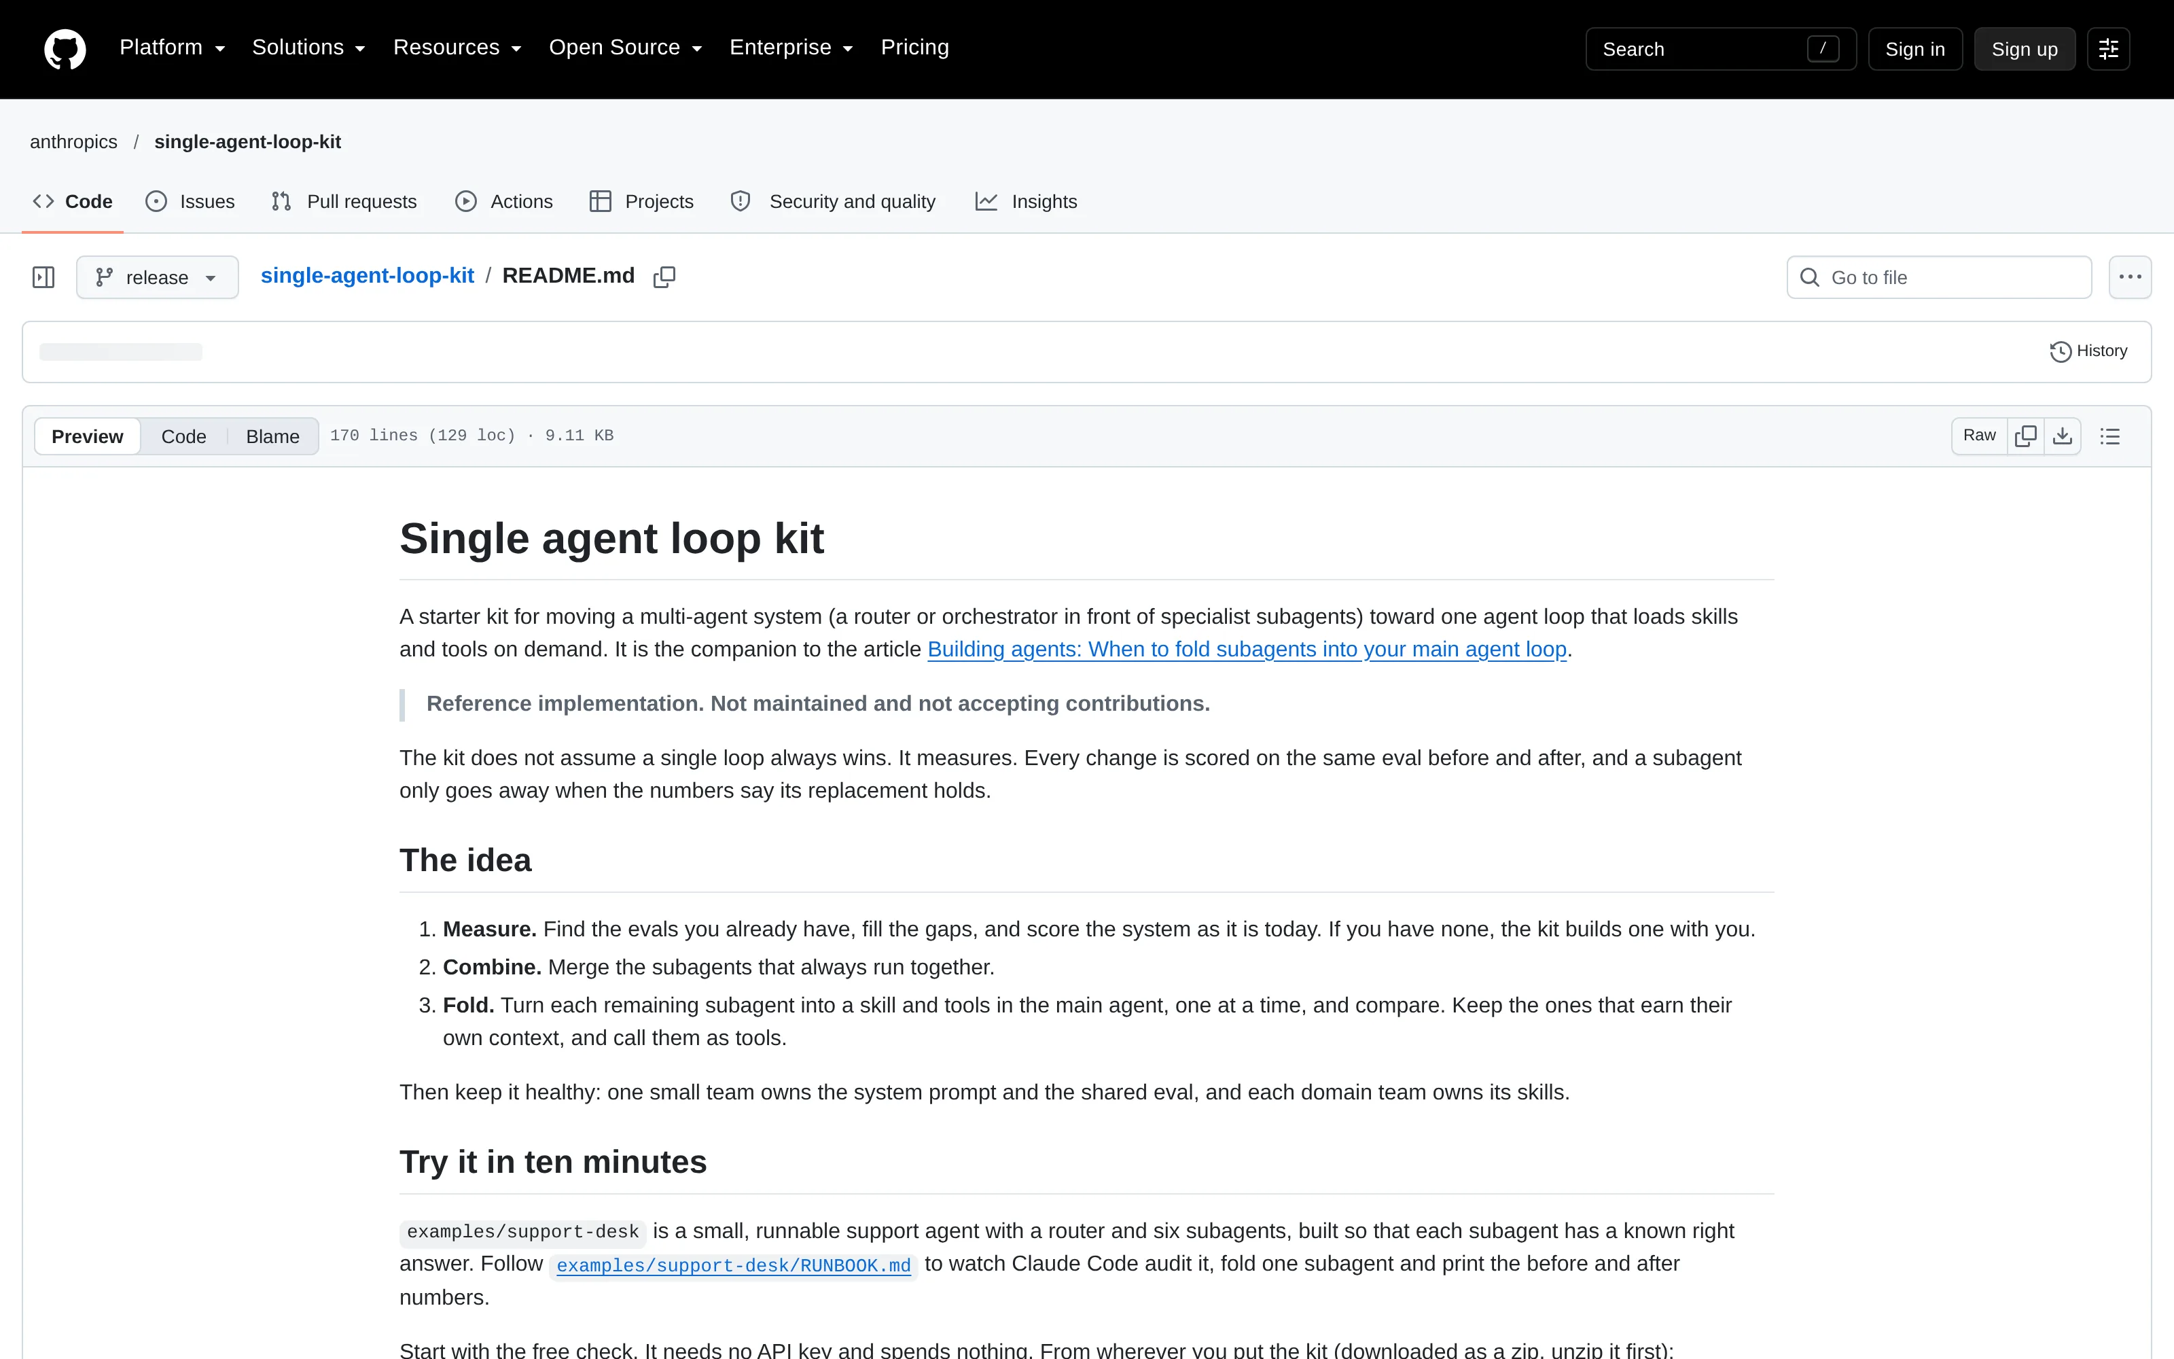The height and width of the screenshot is (1359, 2174).
Task: Open the GitHub home logo
Action: tap(65, 48)
